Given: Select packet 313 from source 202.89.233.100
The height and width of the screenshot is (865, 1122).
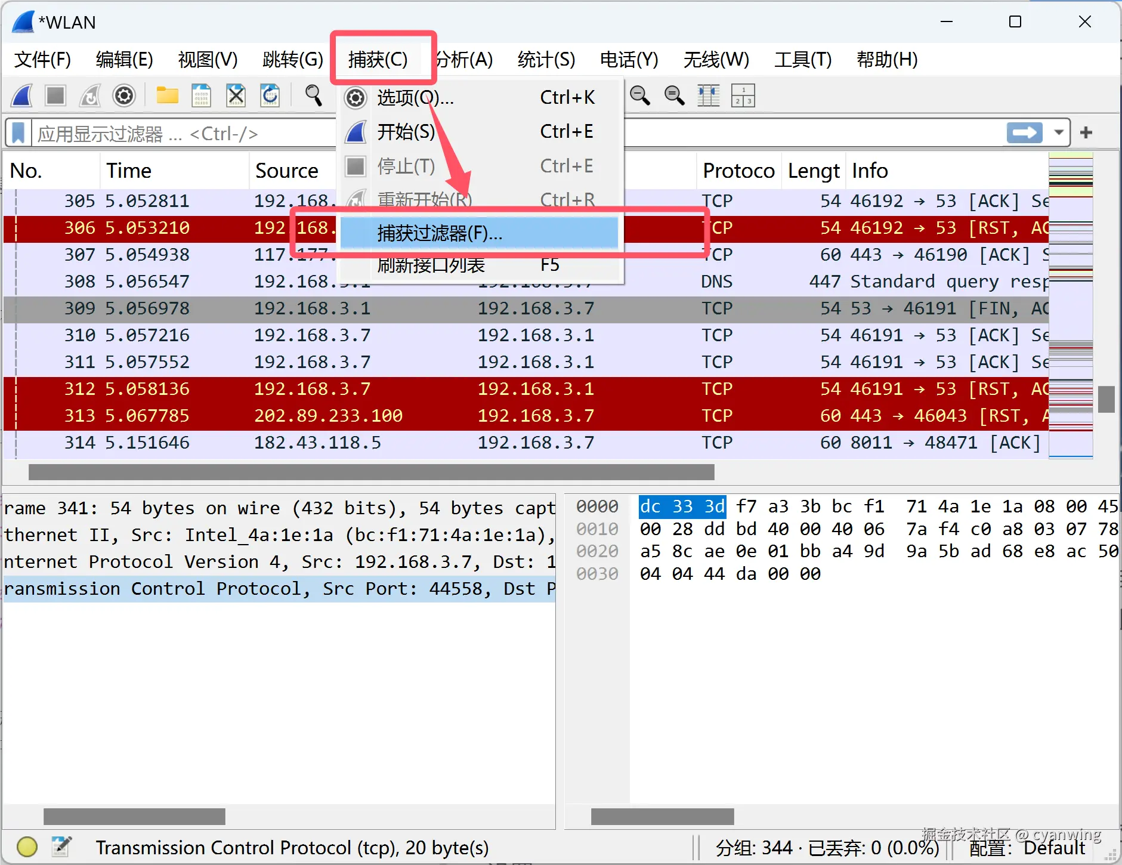Looking at the screenshot, I should (x=526, y=416).
